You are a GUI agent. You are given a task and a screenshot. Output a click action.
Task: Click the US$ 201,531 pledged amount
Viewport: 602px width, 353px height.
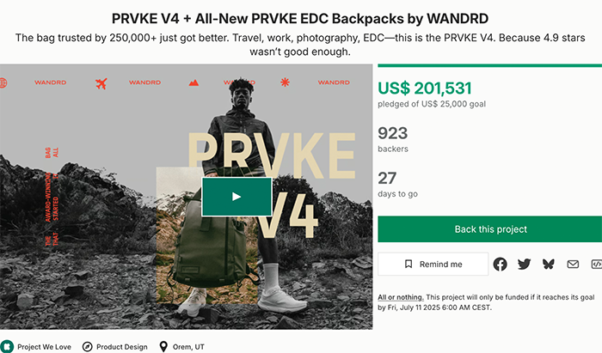(425, 88)
